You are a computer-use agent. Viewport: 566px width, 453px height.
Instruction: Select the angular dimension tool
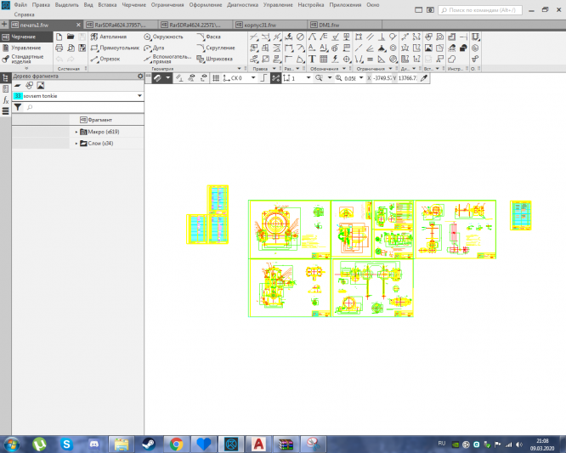point(300,59)
